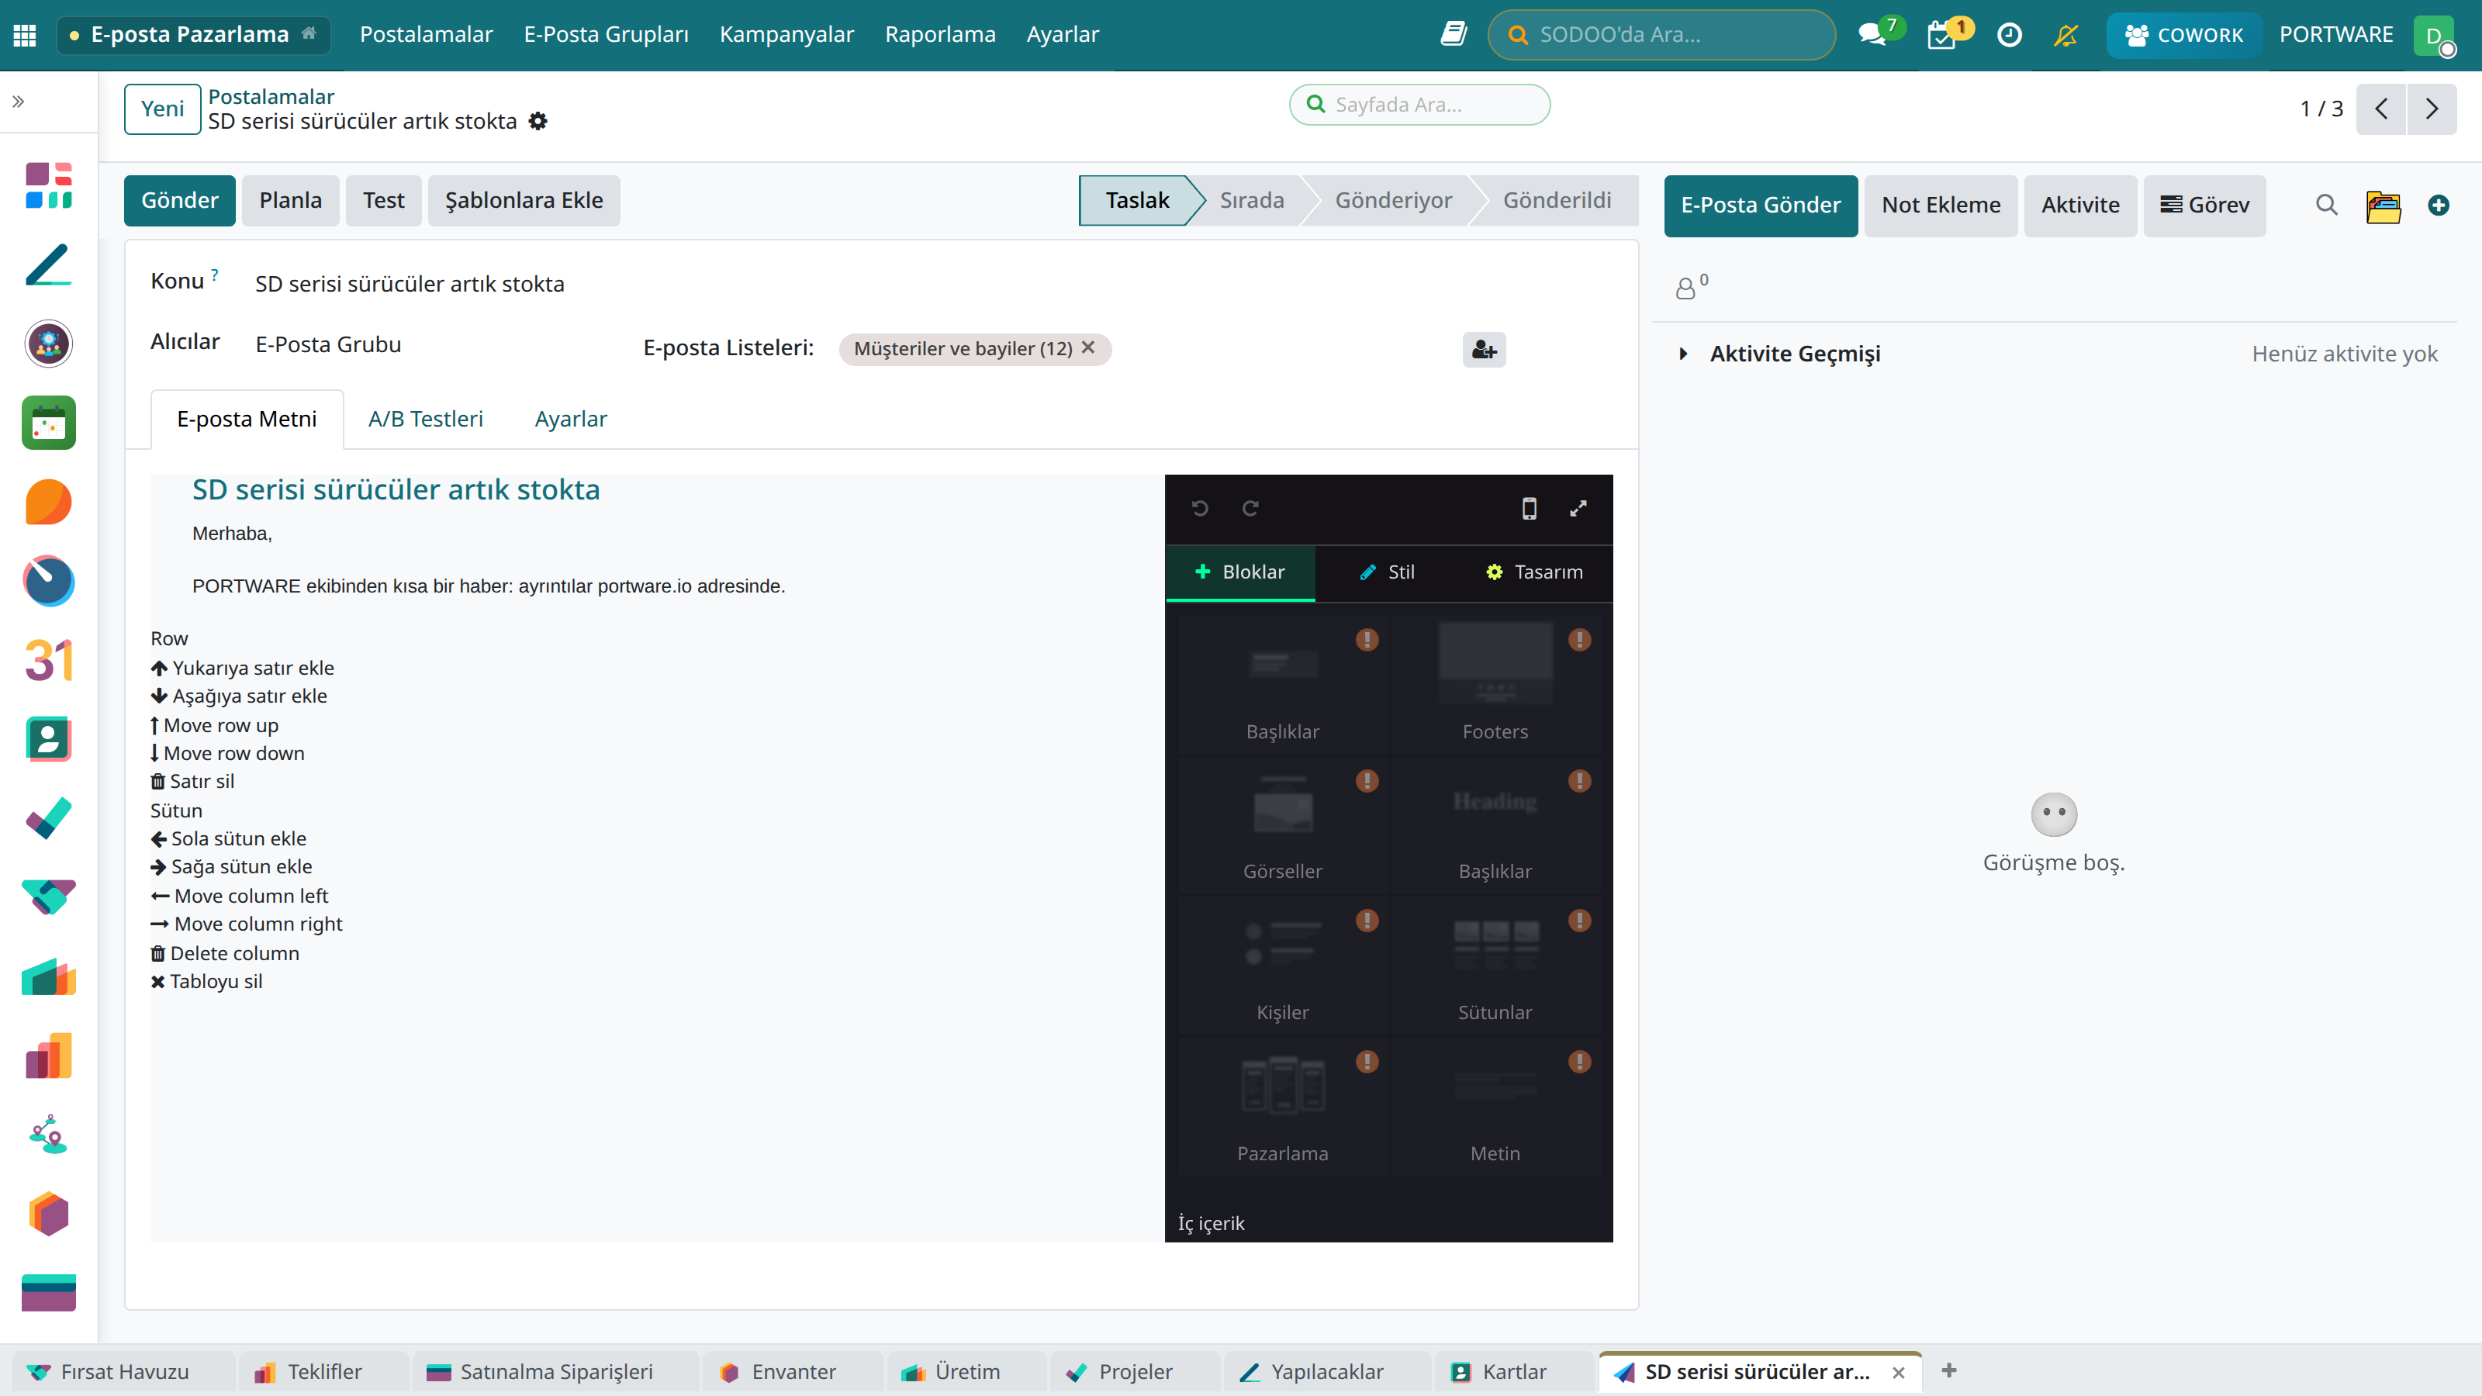Click the Sayfada Ara search field
The width and height of the screenshot is (2482, 1396).
(x=1419, y=105)
